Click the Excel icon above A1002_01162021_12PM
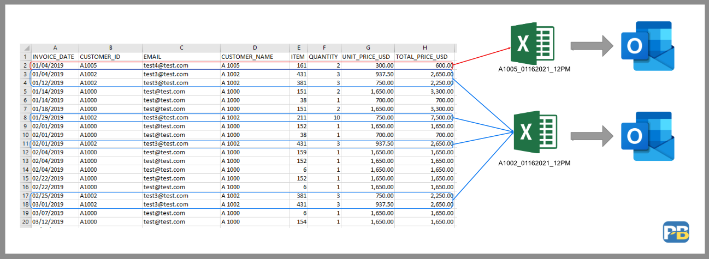 535,133
